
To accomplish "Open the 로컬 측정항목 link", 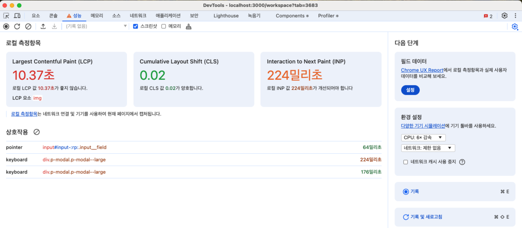I will pos(24,114).
